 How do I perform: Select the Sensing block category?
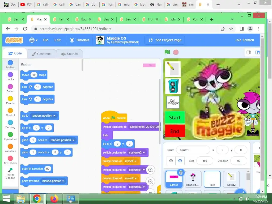point(10,124)
